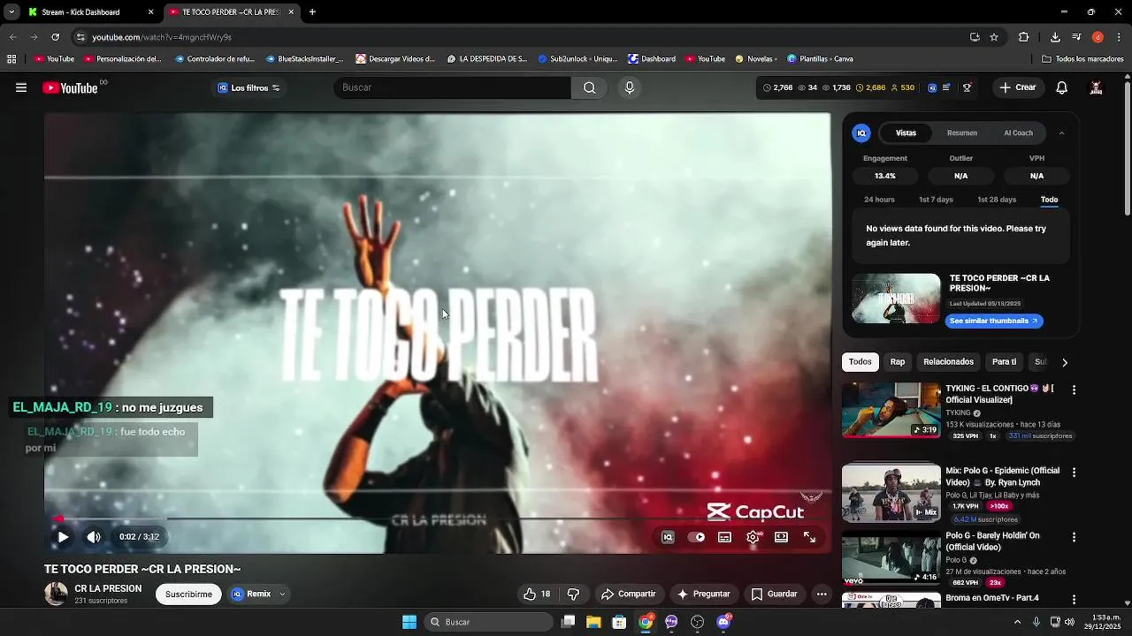Screen dimensions: 1132x636
Task: Open the CR LA PRESION channel avatar
Action: [56, 594]
